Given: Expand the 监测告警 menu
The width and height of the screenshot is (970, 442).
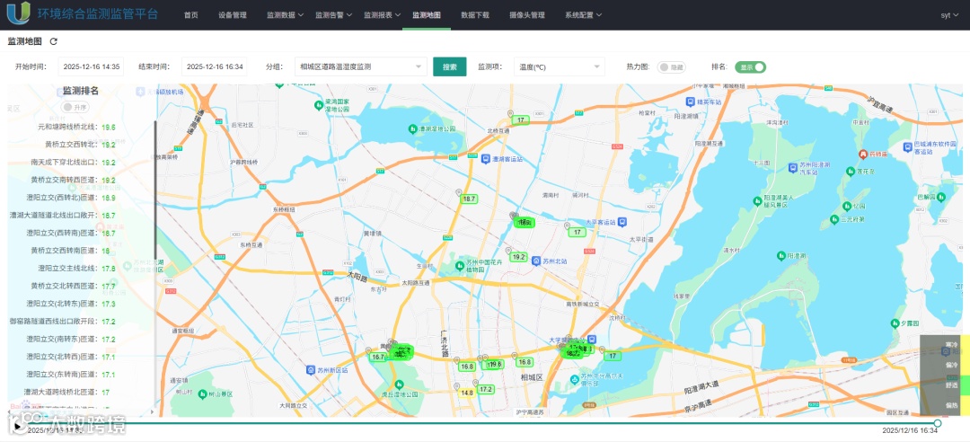Looking at the screenshot, I should tap(333, 15).
